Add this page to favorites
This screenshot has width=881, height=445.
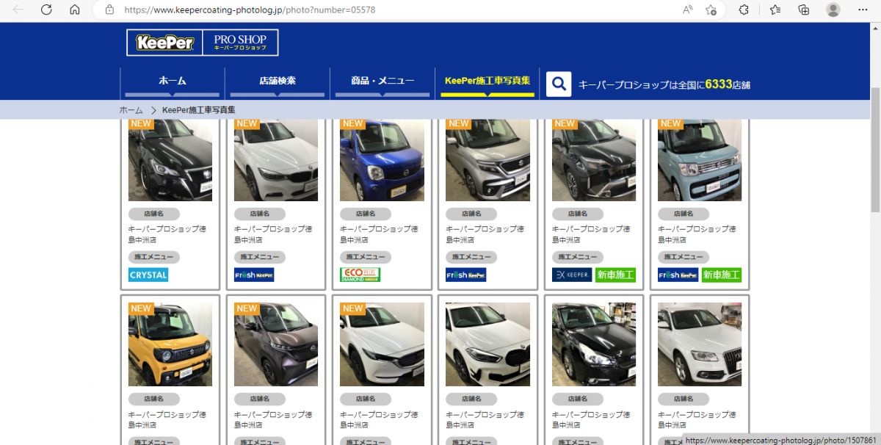coord(711,10)
